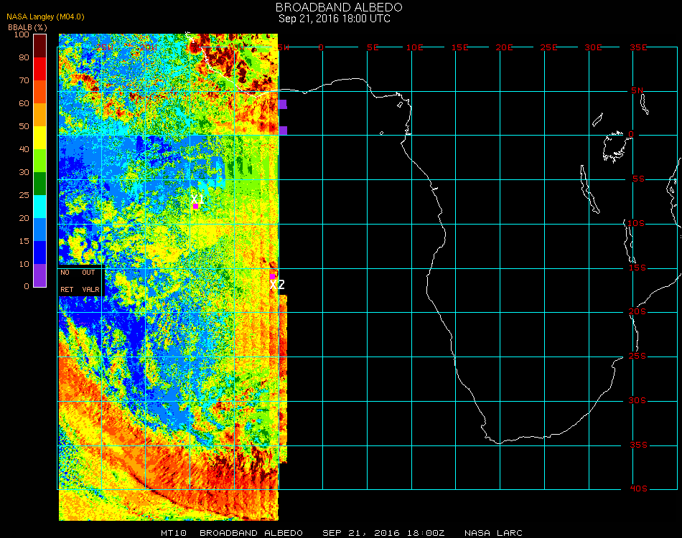Pick the light green 30–40% legend swatch
Screen dimensions: 682x538
click(x=40, y=161)
